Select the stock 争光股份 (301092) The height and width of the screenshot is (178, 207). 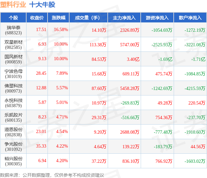[13, 147]
